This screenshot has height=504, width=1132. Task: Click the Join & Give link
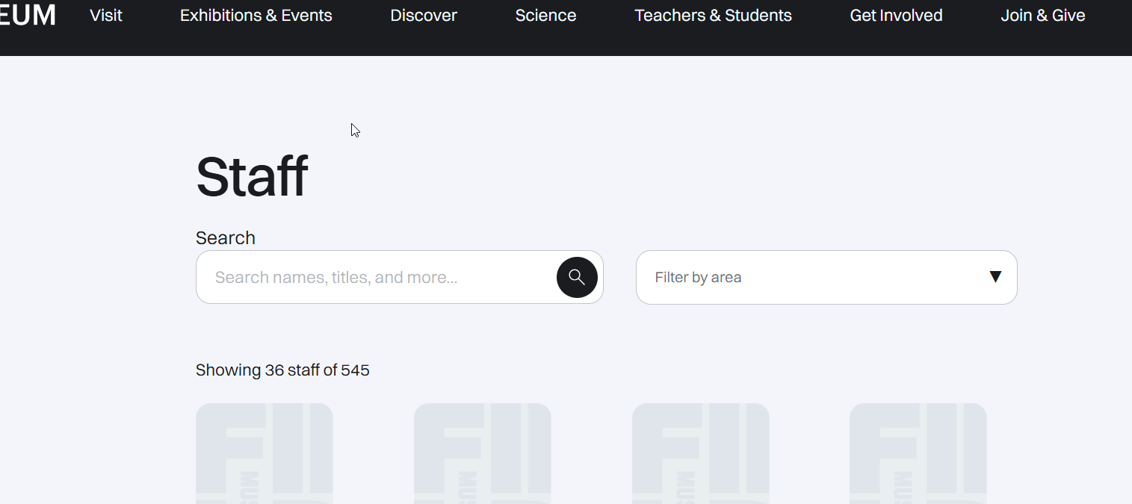pos(1042,16)
